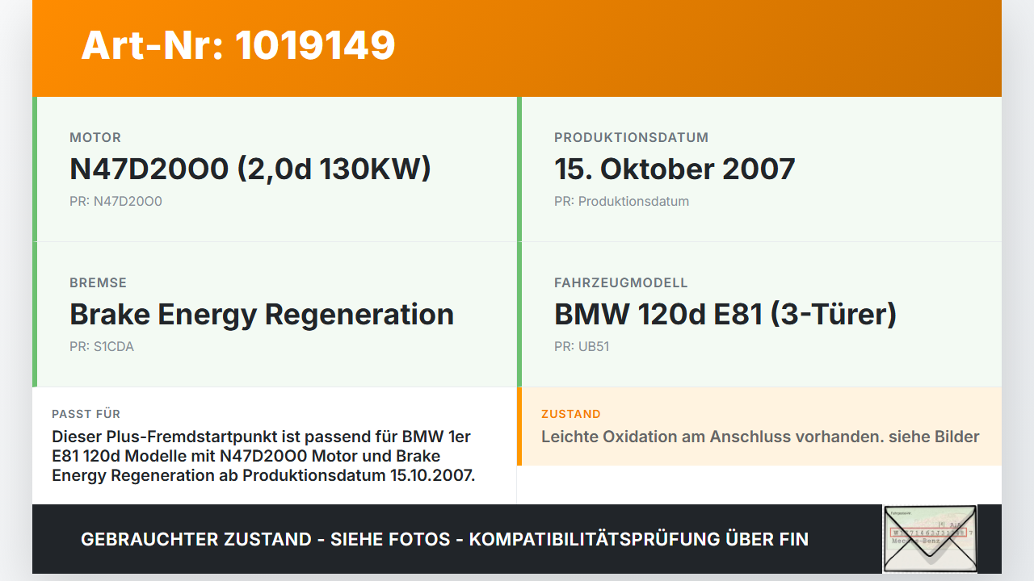Image resolution: width=1034 pixels, height=581 pixels.
Task: Click the PR: N47D20O0 code
Action: (116, 202)
